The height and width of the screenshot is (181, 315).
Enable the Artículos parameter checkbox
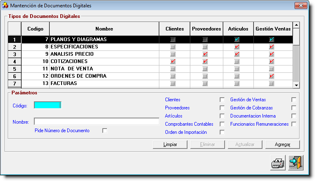[222, 116]
